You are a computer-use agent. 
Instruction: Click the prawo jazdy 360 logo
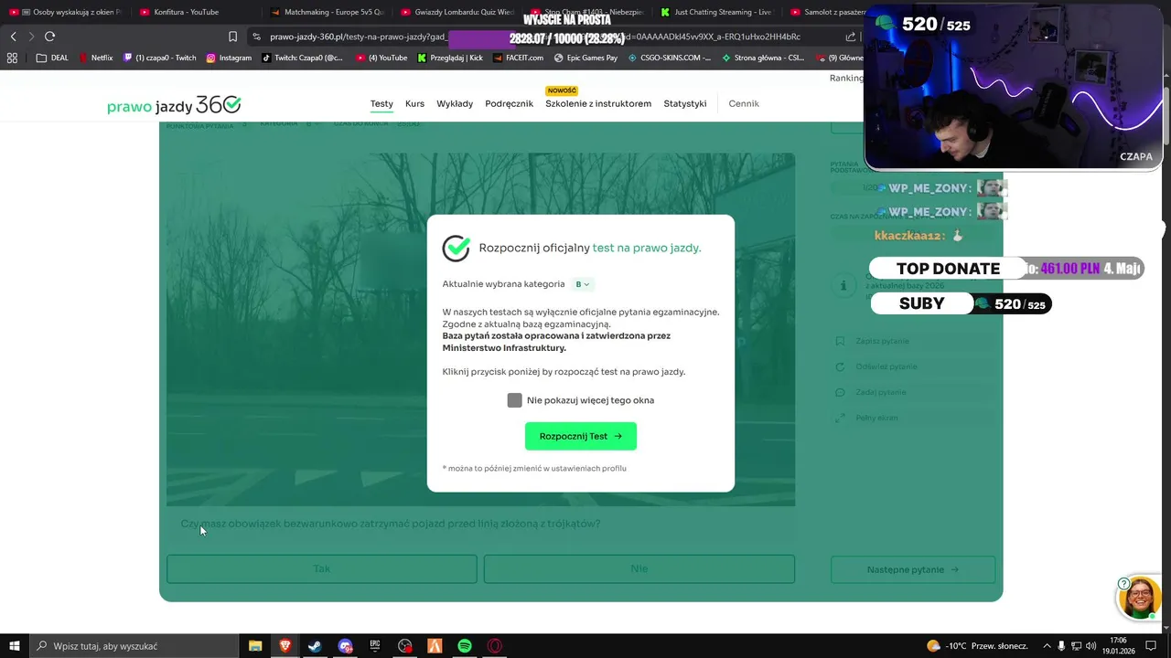pyautogui.click(x=174, y=105)
